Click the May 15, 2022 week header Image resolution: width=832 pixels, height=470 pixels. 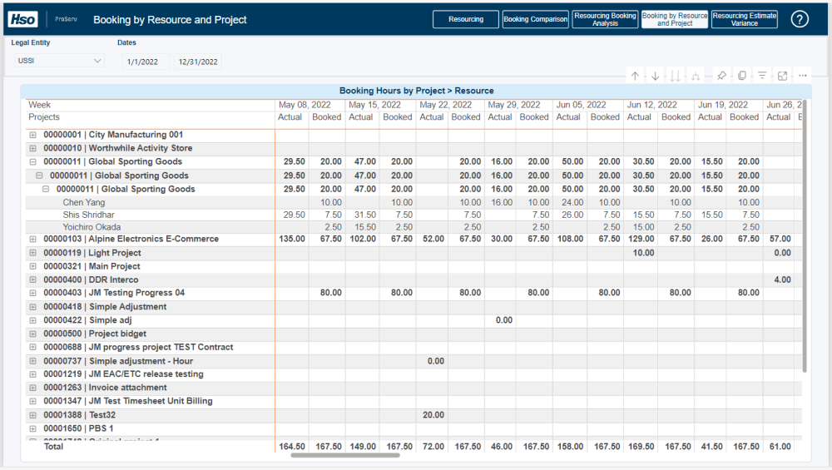tap(374, 105)
